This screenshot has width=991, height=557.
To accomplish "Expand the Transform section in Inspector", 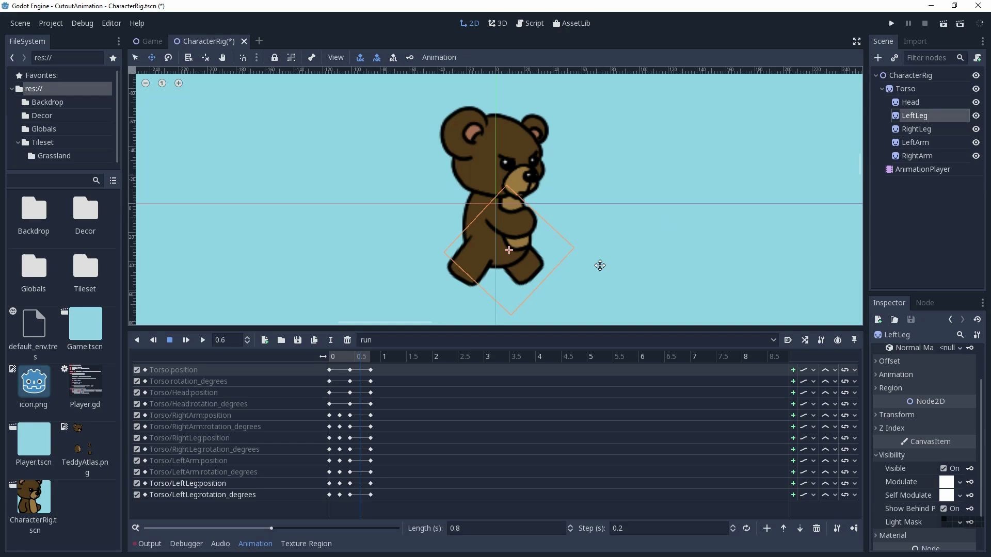I will [897, 415].
